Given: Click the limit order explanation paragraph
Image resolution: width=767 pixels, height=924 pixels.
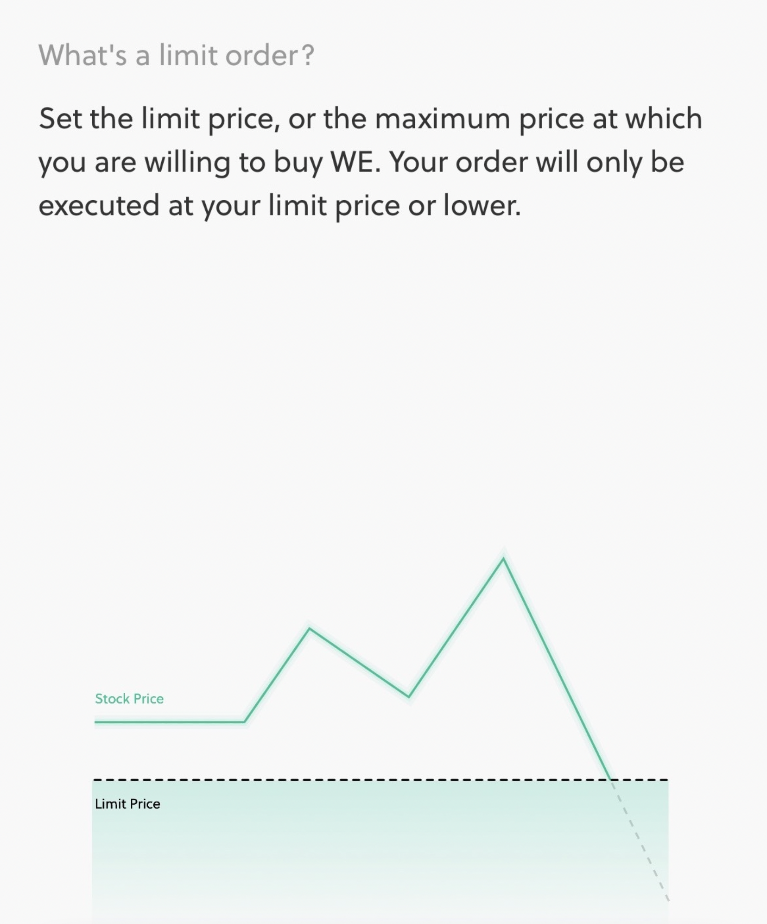Looking at the screenshot, I should (x=370, y=162).
